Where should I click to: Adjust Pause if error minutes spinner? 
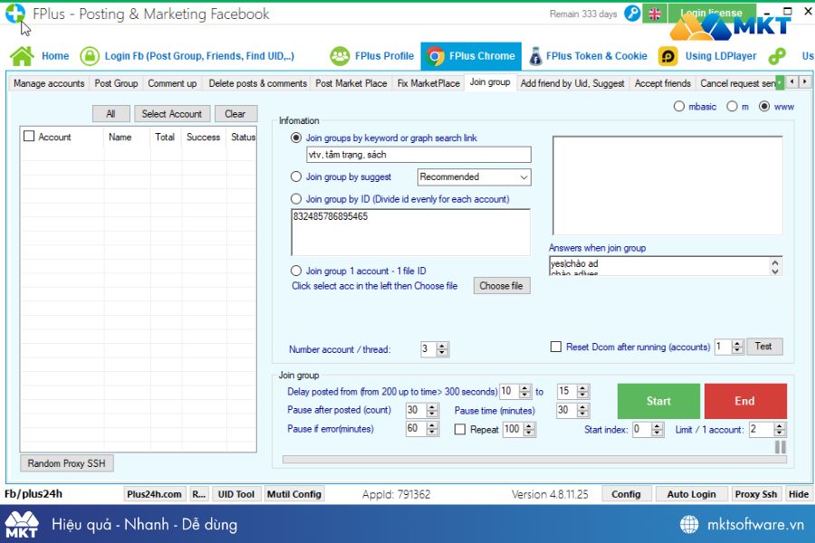point(432,429)
